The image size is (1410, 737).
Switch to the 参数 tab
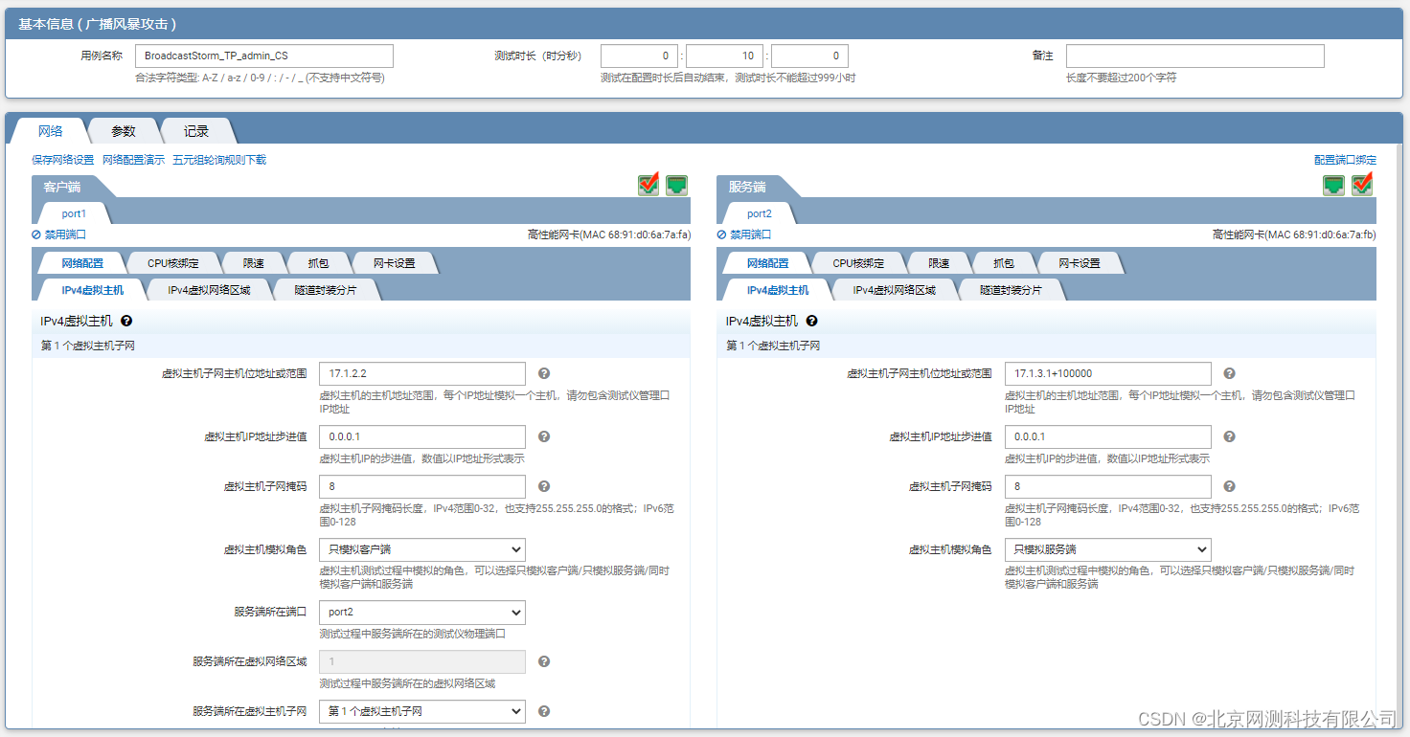point(124,131)
